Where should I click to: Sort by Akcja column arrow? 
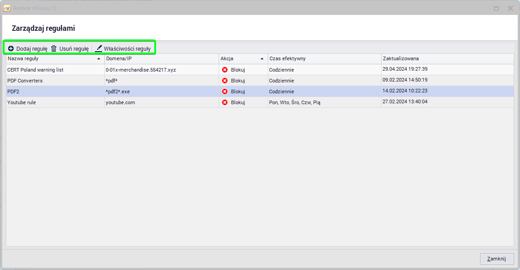(262, 59)
